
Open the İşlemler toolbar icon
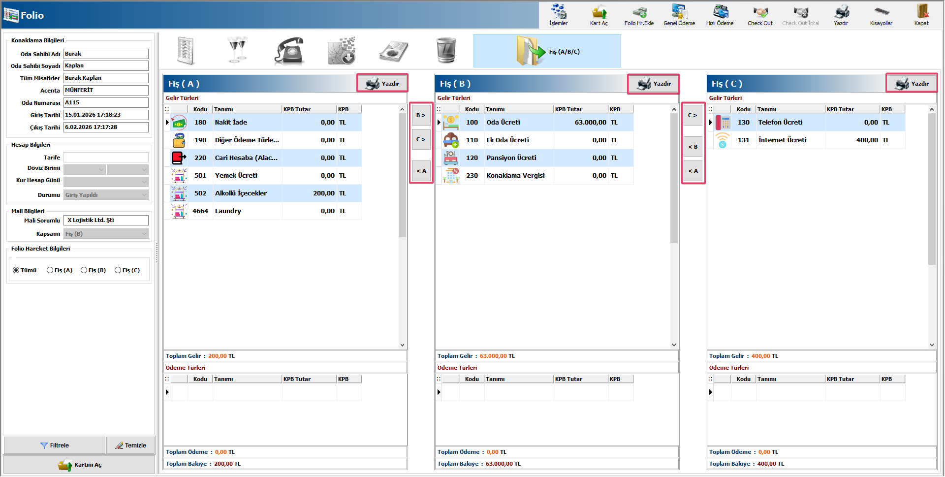tap(558, 15)
